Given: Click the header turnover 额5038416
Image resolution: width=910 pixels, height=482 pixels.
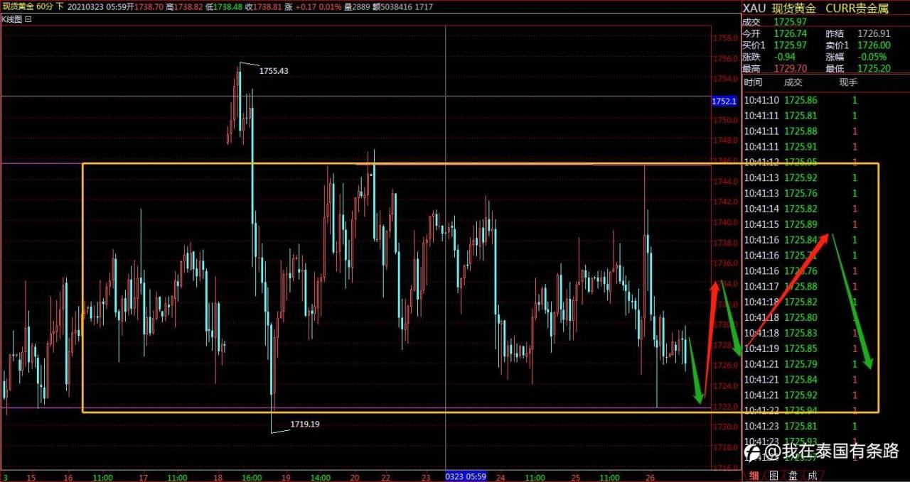Looking at the screenshot, I should click(x=392, y=6).
